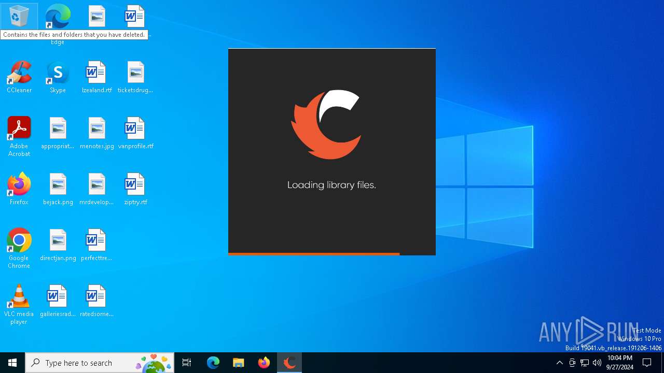The height and width of the screenshot is (373, 664).
Task: Open the Action Center notifications icon
Action: (647, 363)
